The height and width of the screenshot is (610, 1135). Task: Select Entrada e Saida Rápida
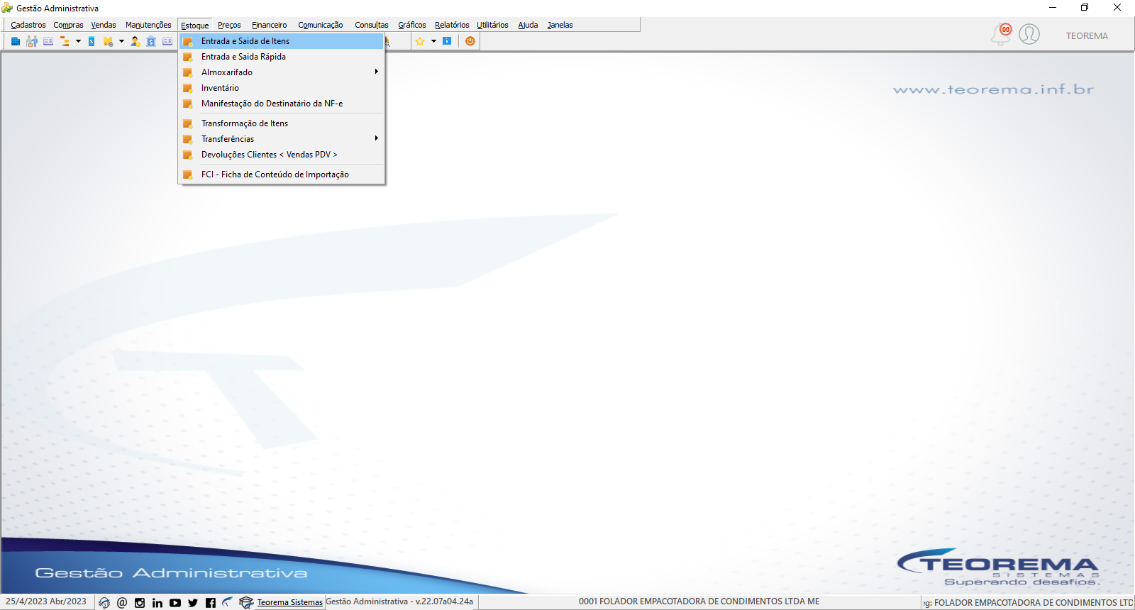point(281,57)
